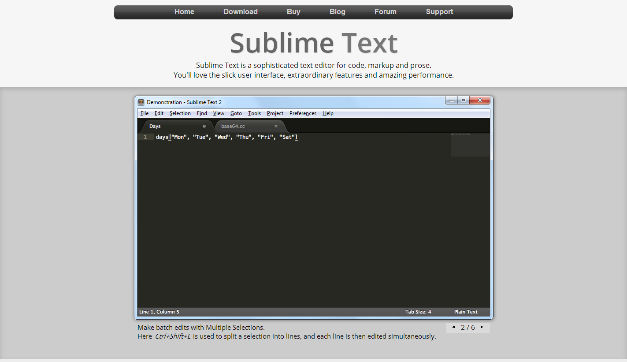The width and height of the screenshot is (627, 362).
Task: Open the Buy page
Action: pyautogui.click(x=293, y=12)
